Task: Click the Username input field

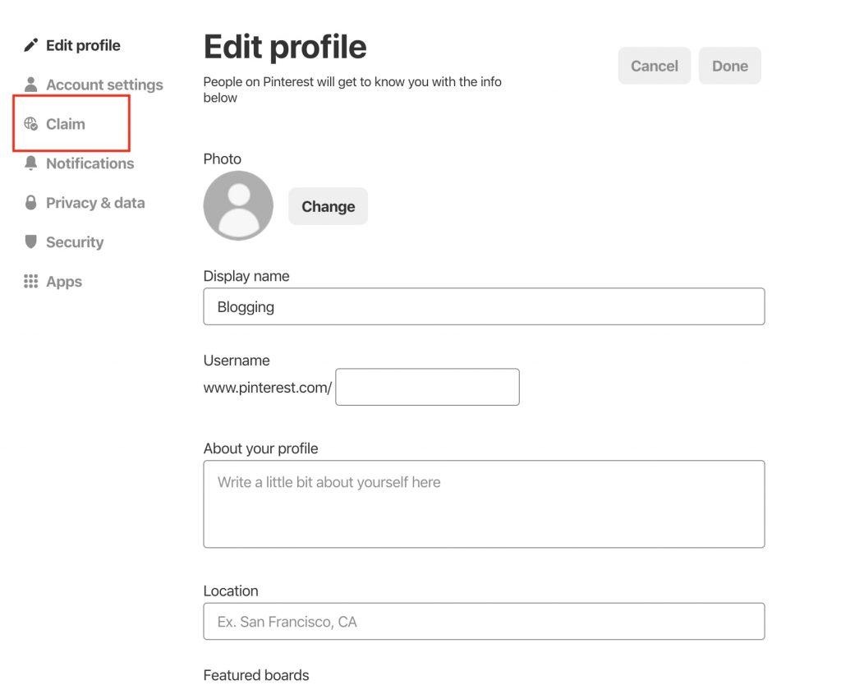Action: coord(427,388)
